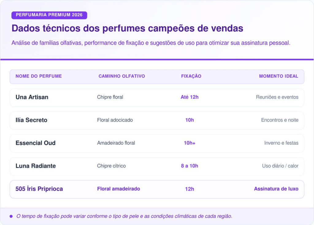
Task: Select the CAMINHO OLFATIVO column header
Action: 122,76
